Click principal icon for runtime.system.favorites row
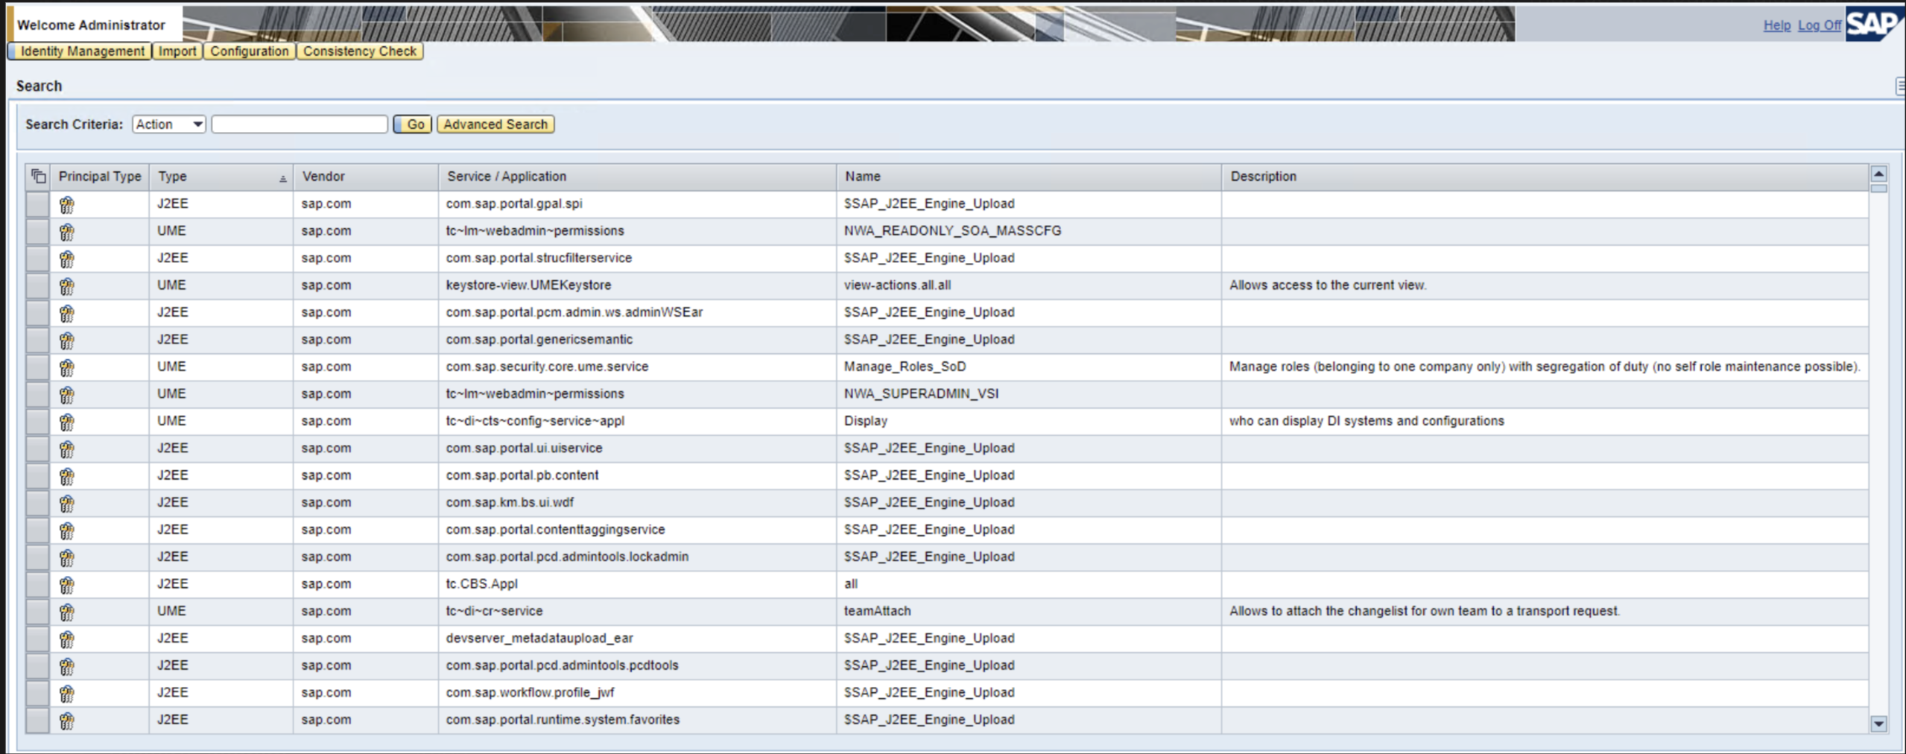The image size is (1906, 754). tap(67, 721)
